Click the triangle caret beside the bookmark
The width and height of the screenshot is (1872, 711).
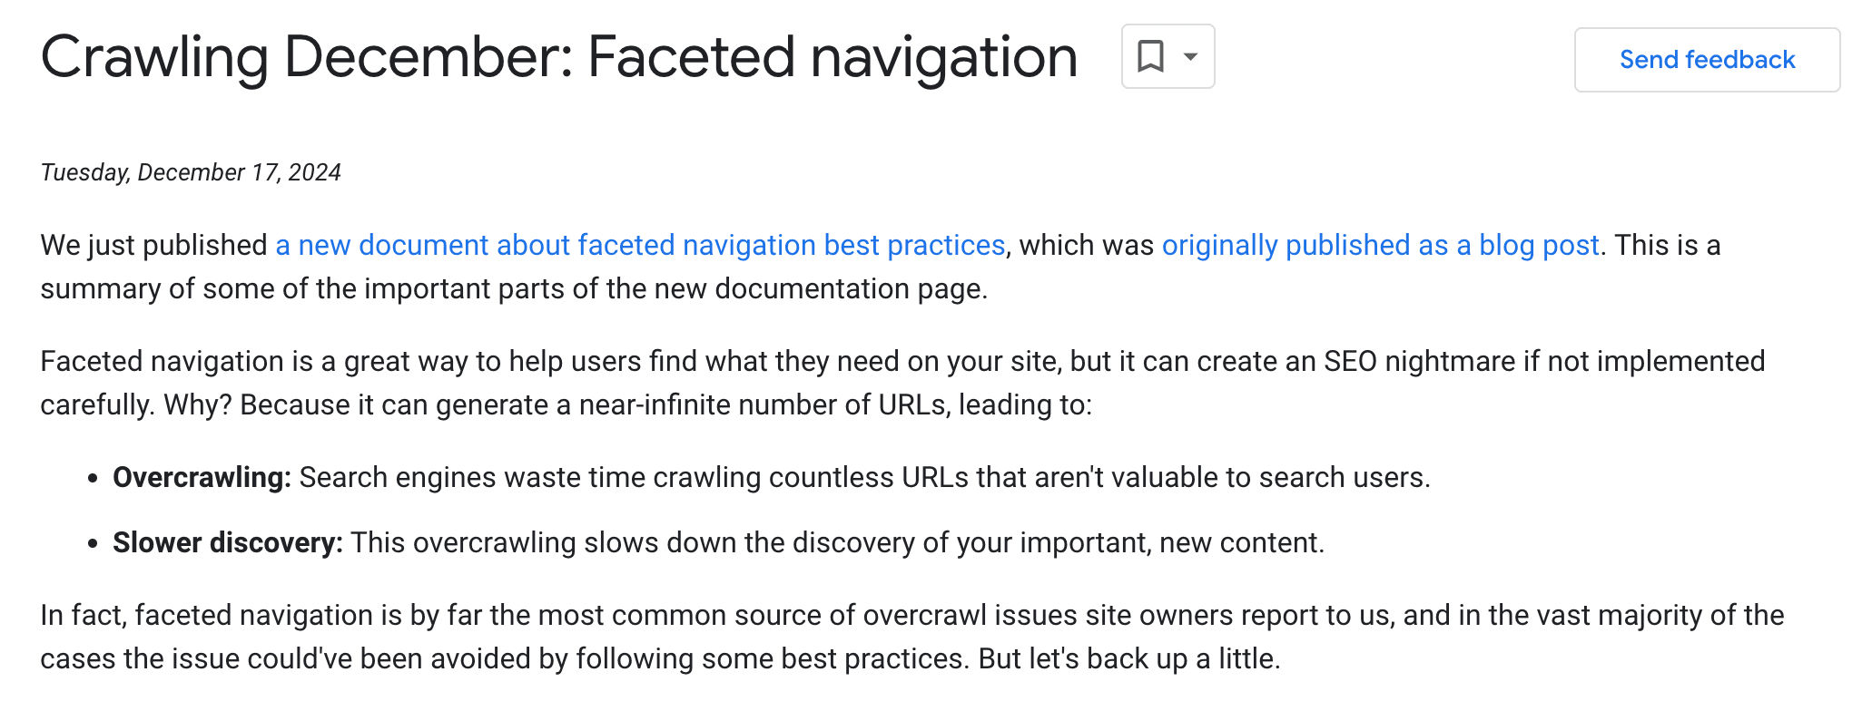[1191, 57]
